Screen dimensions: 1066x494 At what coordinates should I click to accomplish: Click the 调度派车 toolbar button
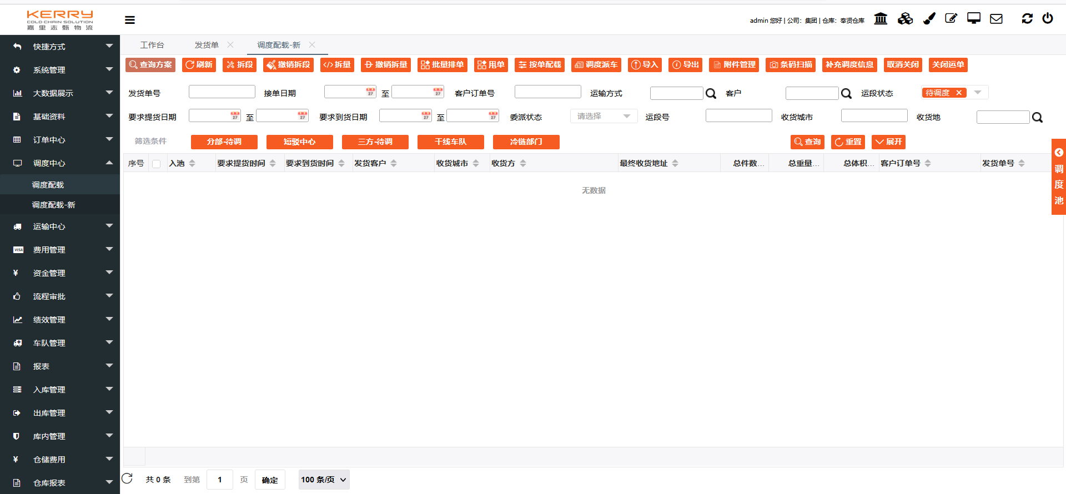click(596, 65)
